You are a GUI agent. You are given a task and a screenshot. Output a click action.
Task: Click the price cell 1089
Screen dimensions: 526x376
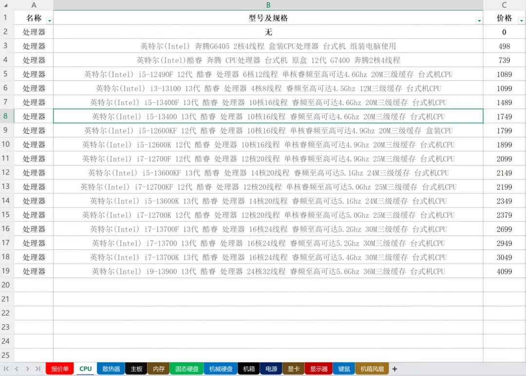(504, 74)
